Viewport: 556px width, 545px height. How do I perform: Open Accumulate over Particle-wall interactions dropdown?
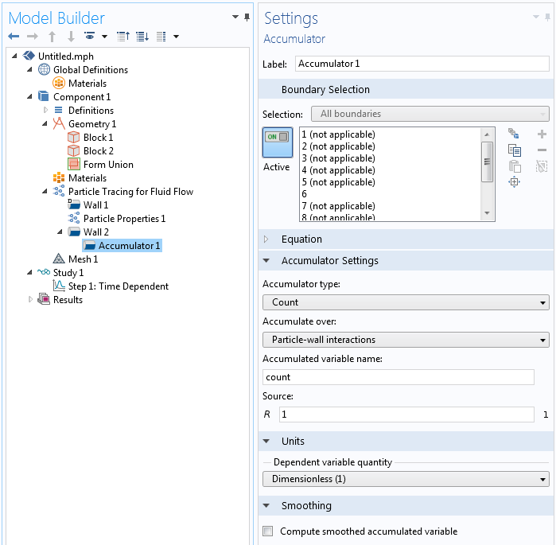[x=406, y=340]
